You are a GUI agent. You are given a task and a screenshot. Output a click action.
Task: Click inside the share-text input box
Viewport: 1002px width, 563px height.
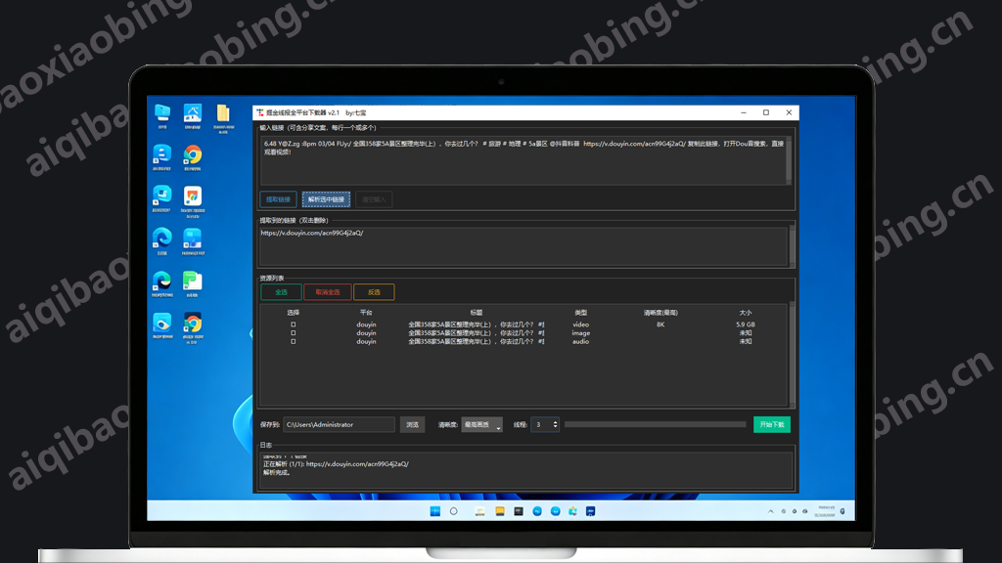pos(523,161)
